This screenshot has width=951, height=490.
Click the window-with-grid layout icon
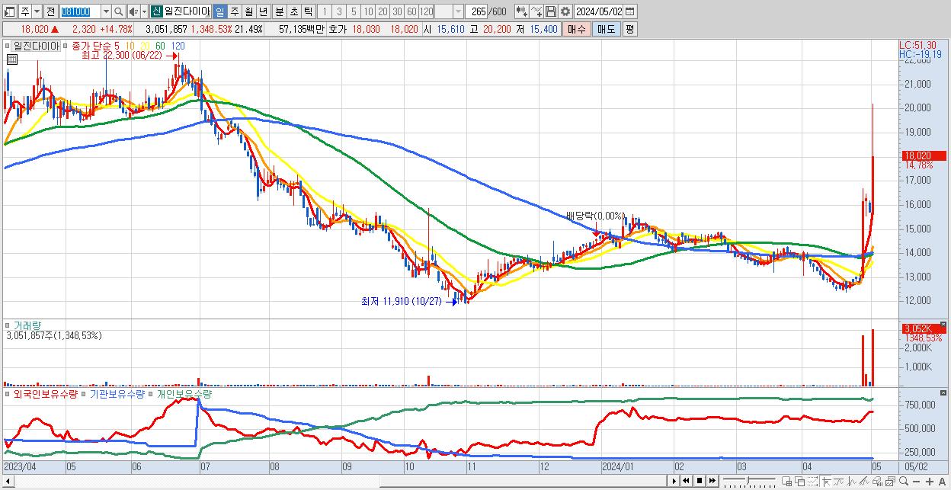[787, 482]
